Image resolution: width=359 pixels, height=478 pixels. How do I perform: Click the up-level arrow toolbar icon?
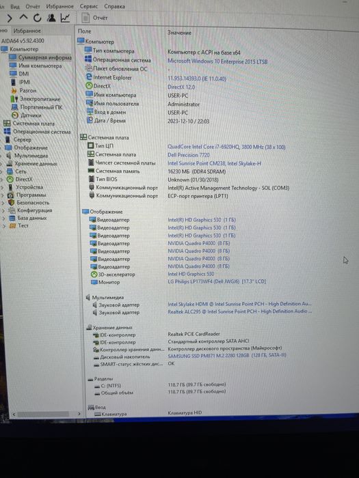(23, 18)
